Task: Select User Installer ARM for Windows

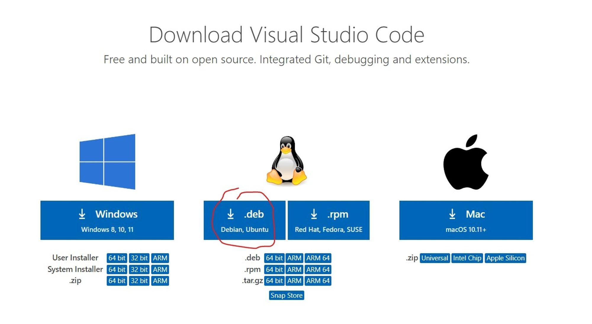Action: pos(160,258)
